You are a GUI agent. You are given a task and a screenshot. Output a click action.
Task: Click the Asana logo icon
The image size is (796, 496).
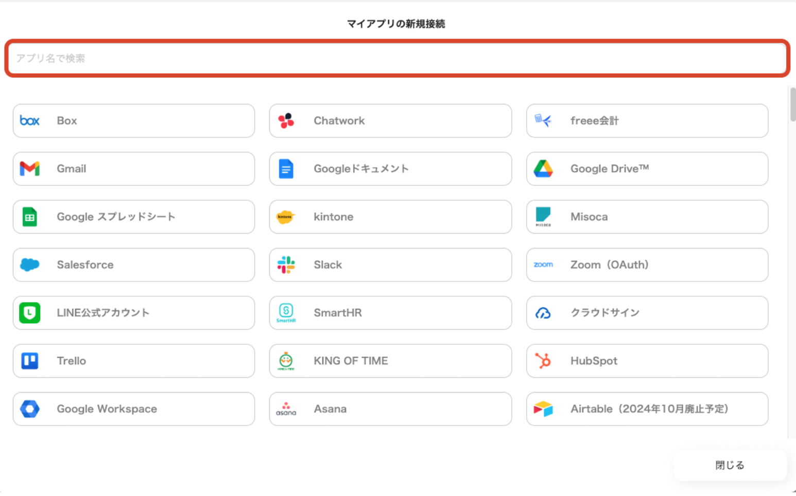point(286,409)
